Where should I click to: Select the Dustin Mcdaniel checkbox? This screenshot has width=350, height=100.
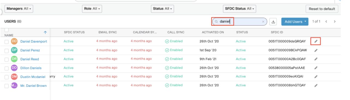point(7,77)
